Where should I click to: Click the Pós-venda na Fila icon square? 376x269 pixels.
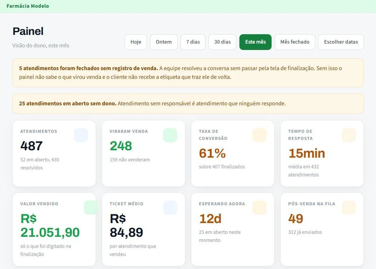pos(349,208)
